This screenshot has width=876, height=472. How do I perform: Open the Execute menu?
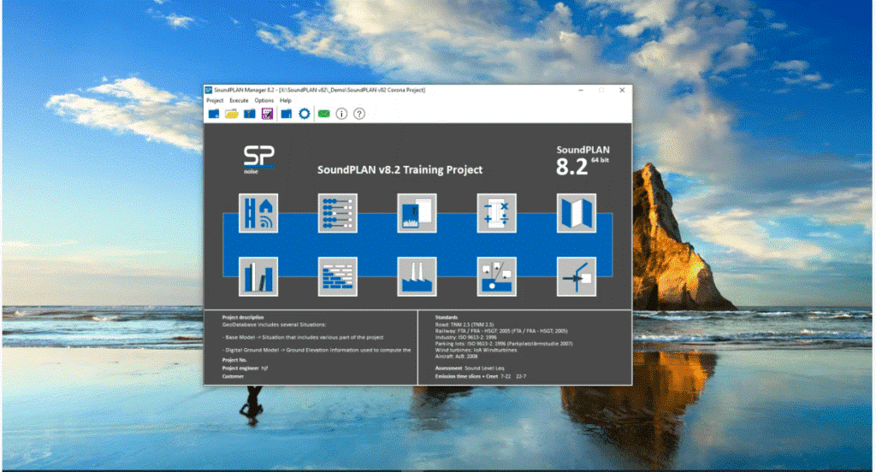tap(239, 101)
